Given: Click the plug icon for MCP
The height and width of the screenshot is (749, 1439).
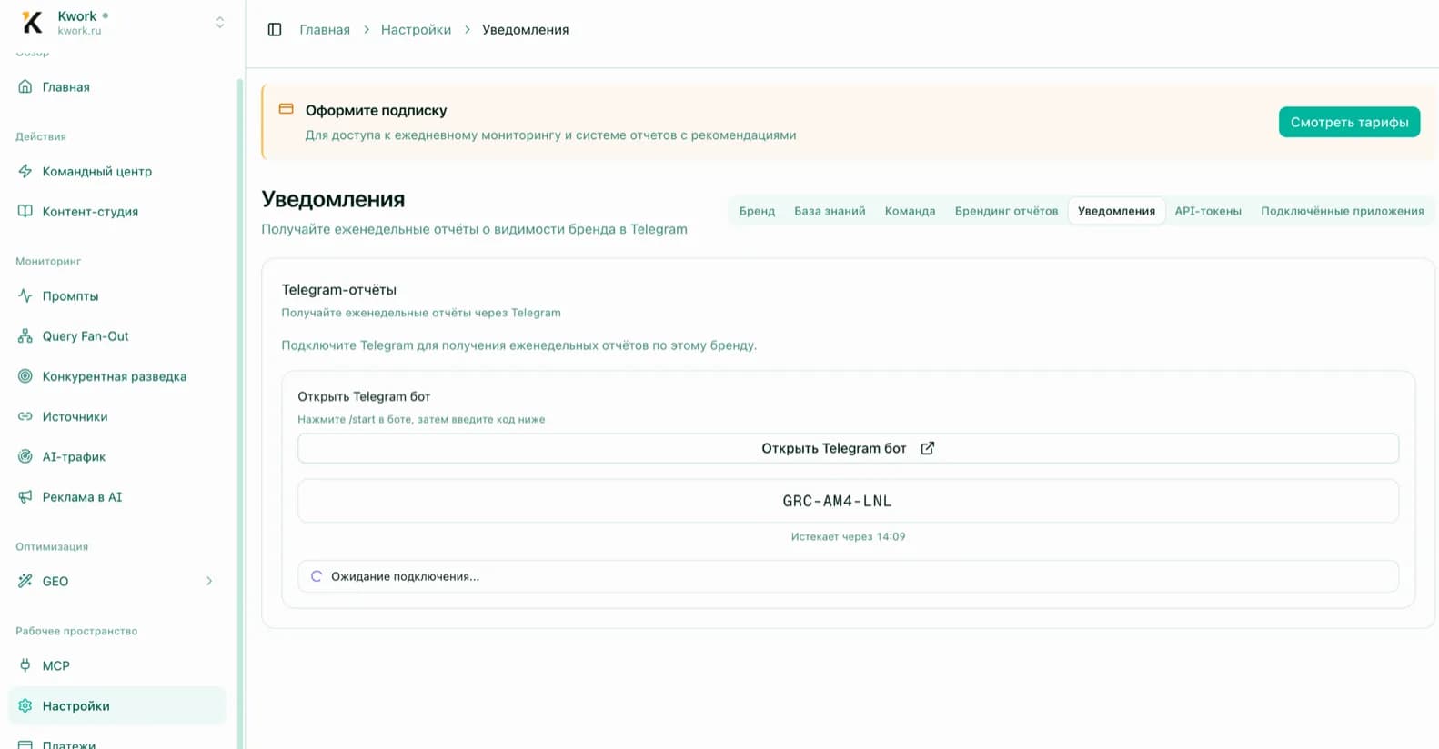Looking at the screenshot, I should (25, 666).
